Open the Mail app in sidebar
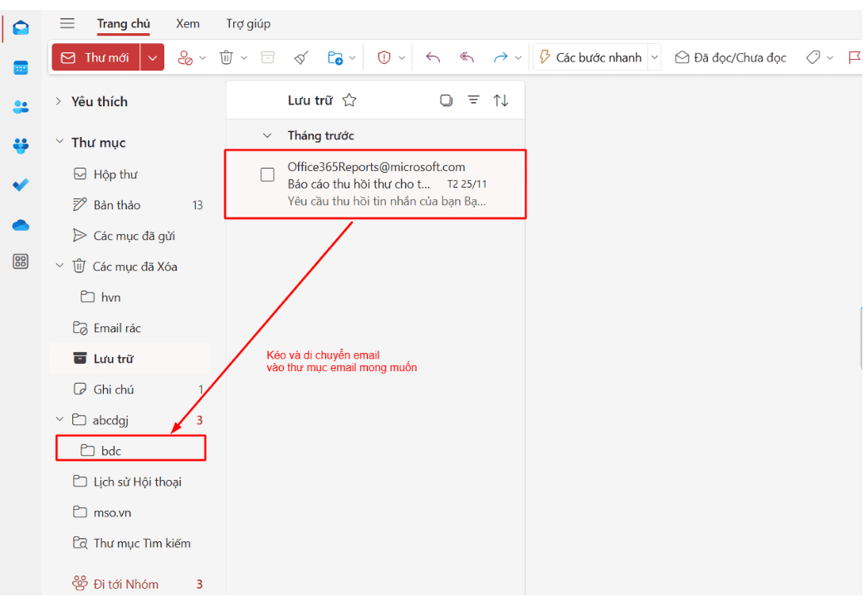The image size is (864, 597). [x=21, y=27]
